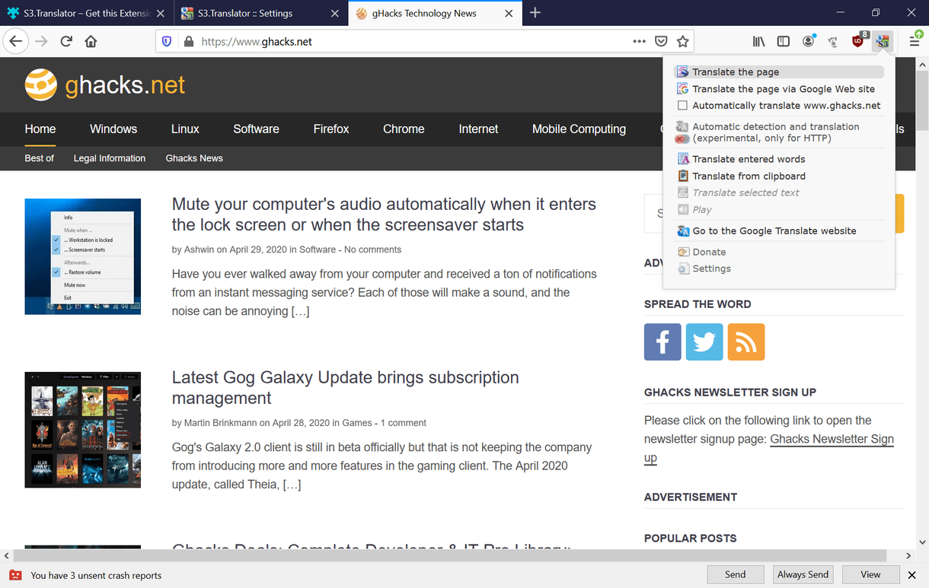The height and width of the screenshot is (588, 929).
Task: Open Ashwin author link
Action: coord(199,250)
